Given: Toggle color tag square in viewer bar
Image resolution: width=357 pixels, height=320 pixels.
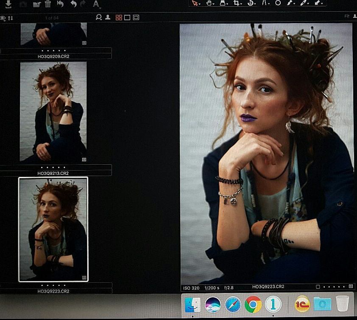Looking at the screenshot, I should (x=318, y=287).
